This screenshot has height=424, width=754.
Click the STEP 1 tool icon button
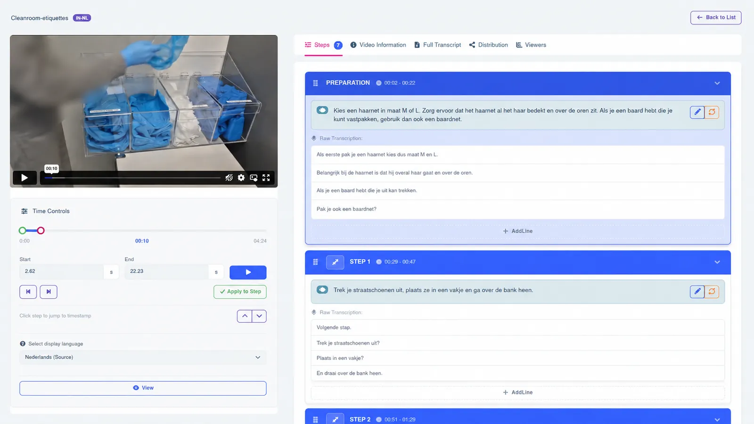pos(335,262)
